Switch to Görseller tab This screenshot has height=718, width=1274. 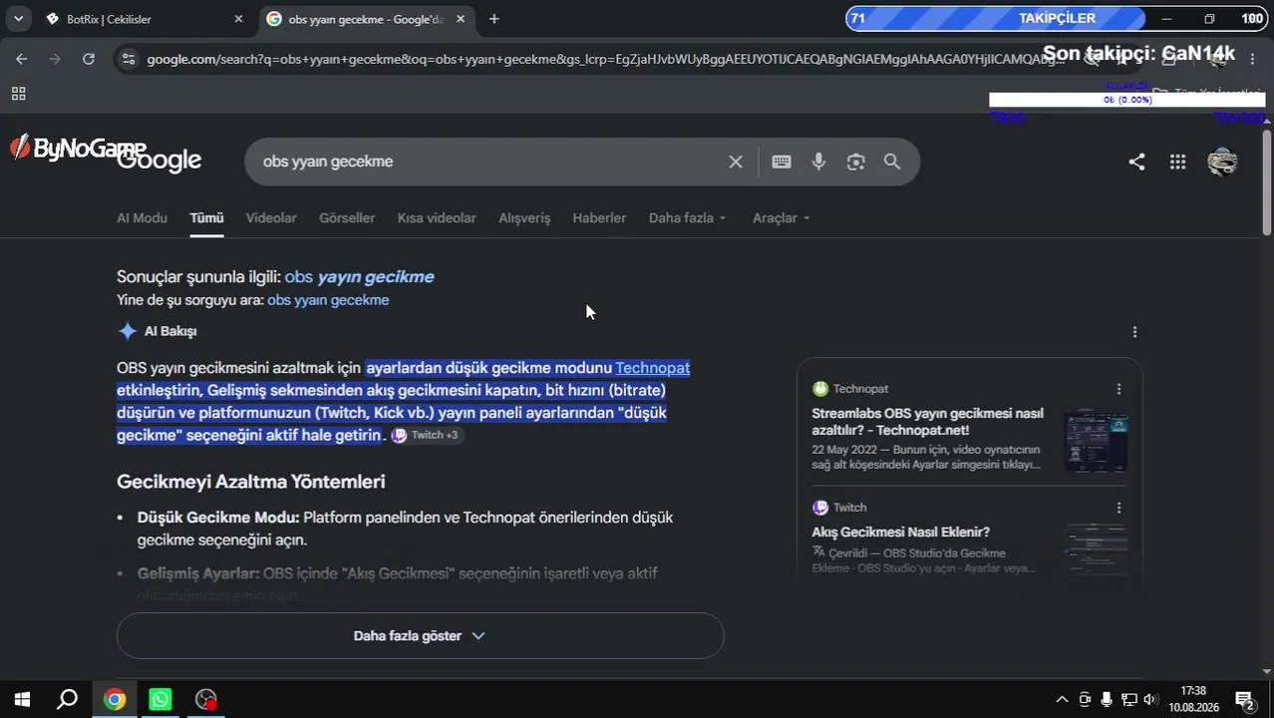tap(347, 218)
